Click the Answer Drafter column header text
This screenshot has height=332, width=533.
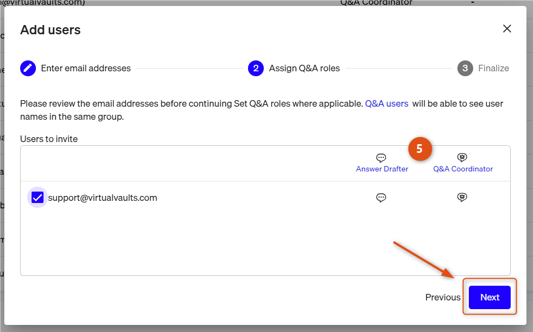point(382,169)
